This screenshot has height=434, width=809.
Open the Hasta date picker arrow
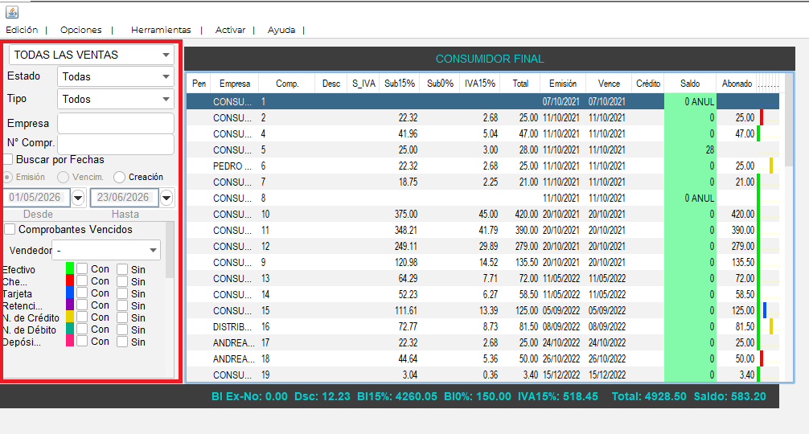point(166,198)
